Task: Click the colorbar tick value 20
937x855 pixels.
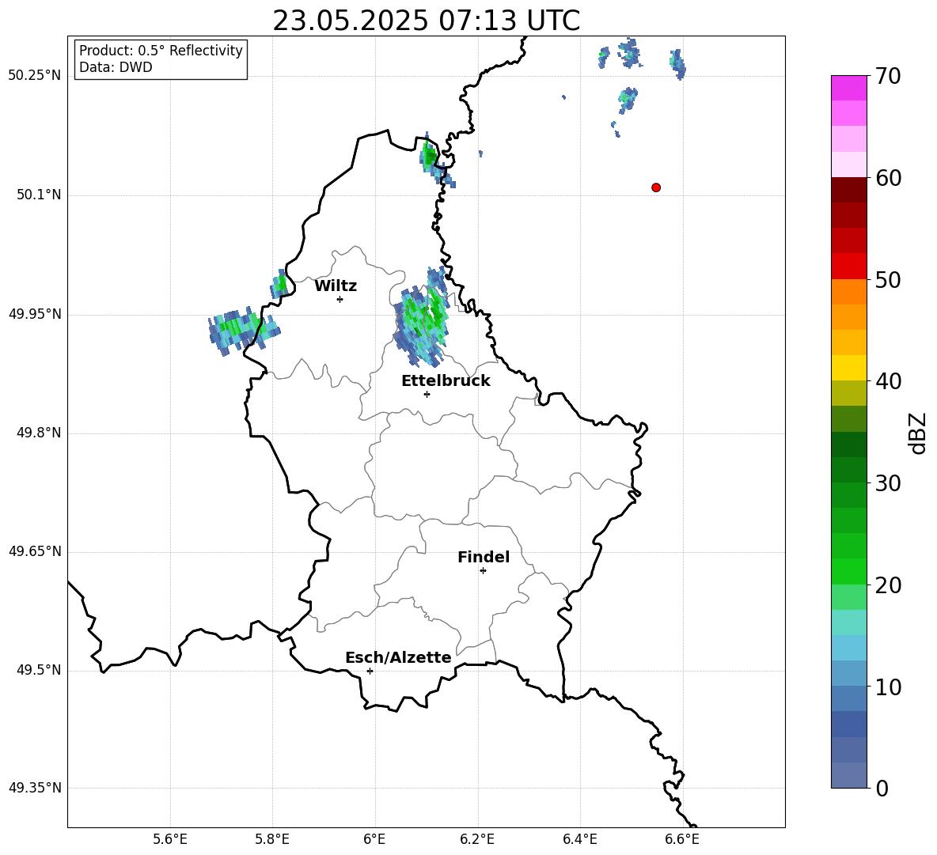Action: [888, 585]
